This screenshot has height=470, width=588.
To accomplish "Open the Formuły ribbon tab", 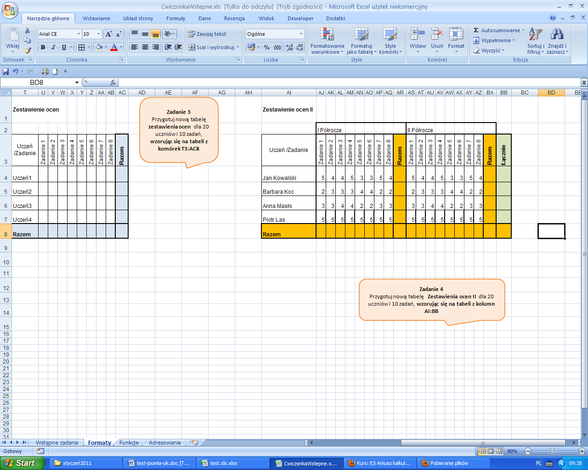I will pyautogui.click(x=175, y=18).
